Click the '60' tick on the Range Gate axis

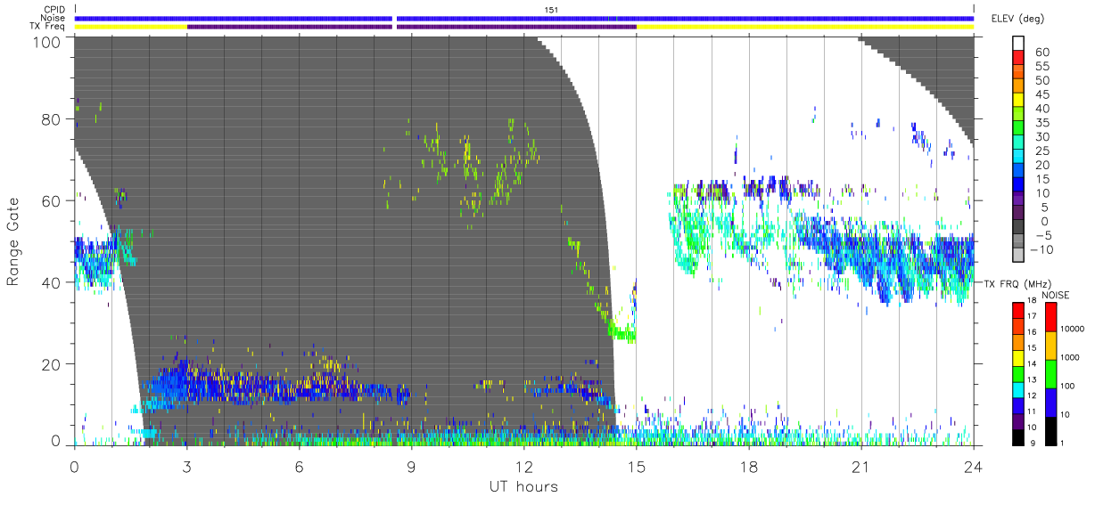pyautogui.click(x=53, y=200)
